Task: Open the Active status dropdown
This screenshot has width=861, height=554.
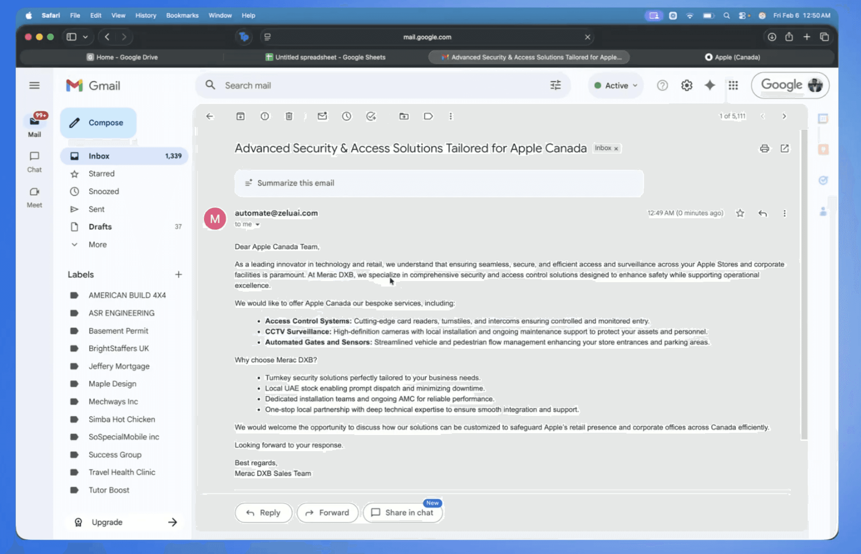Action: (616, 86)
